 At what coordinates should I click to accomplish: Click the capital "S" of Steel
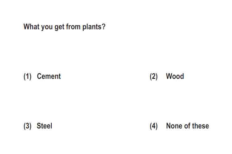39,126
